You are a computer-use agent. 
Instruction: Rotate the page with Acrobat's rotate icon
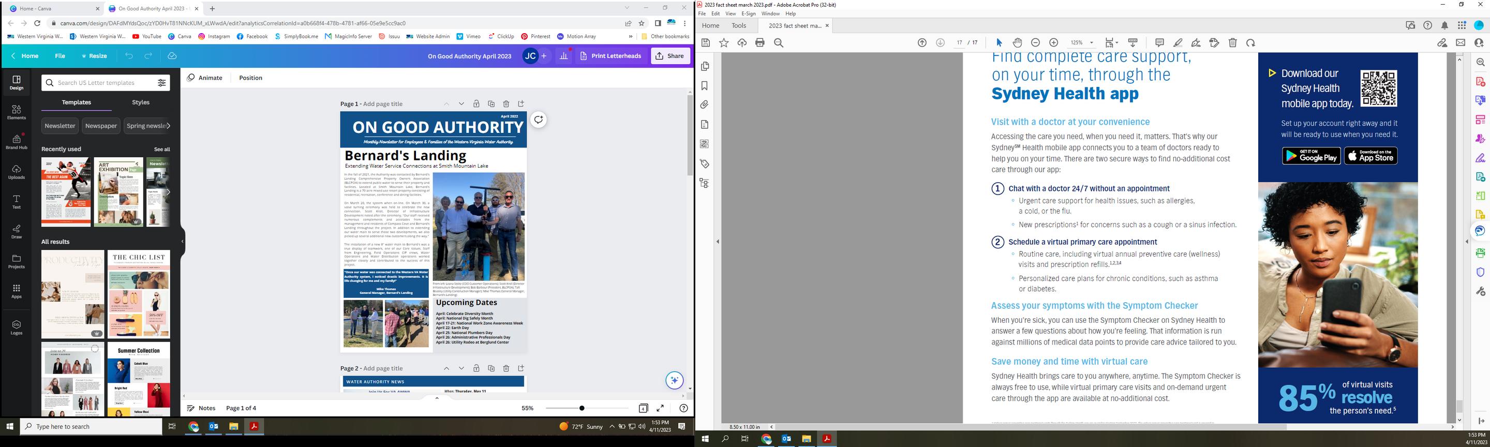[1250, 43]
